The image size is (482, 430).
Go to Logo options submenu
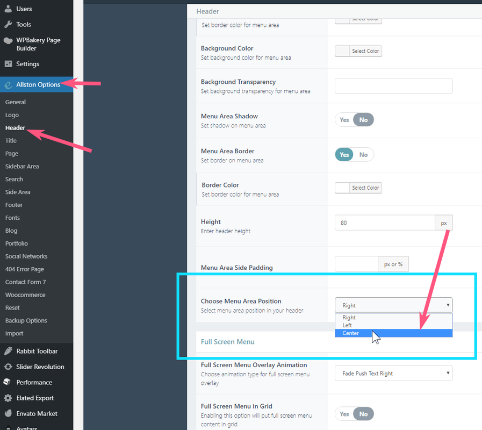pos(12,115)
